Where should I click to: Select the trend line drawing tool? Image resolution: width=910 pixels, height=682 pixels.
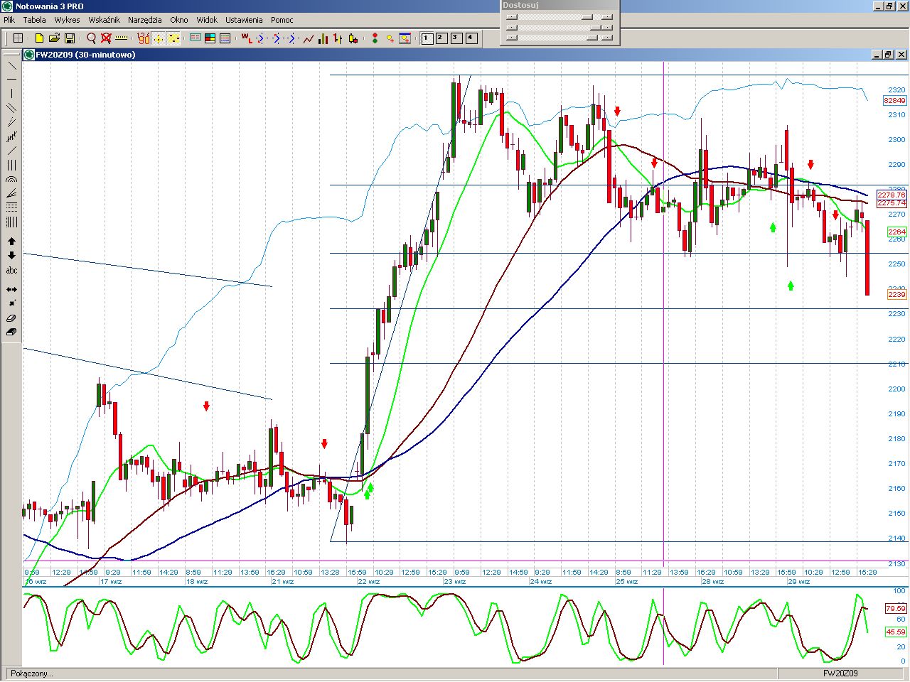tap(11, 65)
